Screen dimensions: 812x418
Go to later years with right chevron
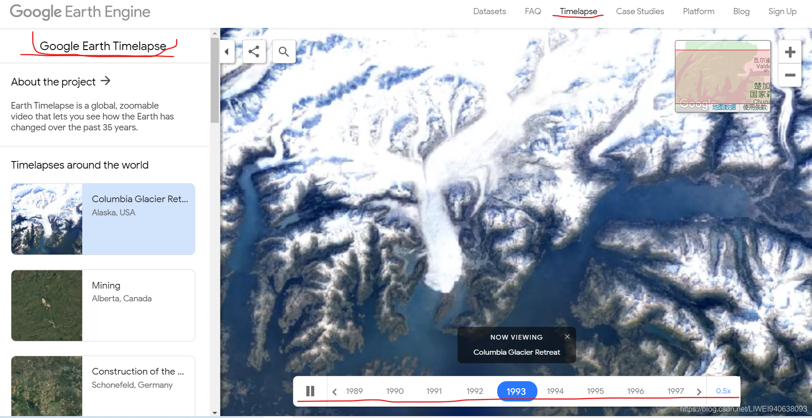pyautogui.click(x=699, y=392)
